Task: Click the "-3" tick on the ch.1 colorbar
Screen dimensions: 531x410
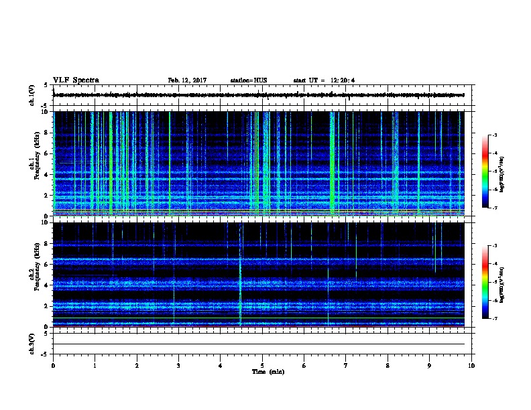Action: (x=494, y=135)
